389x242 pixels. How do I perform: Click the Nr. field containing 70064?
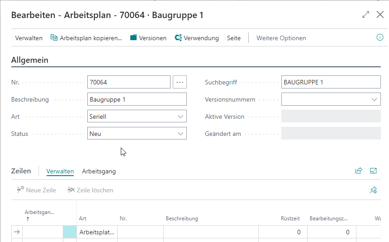click(129, 82)
